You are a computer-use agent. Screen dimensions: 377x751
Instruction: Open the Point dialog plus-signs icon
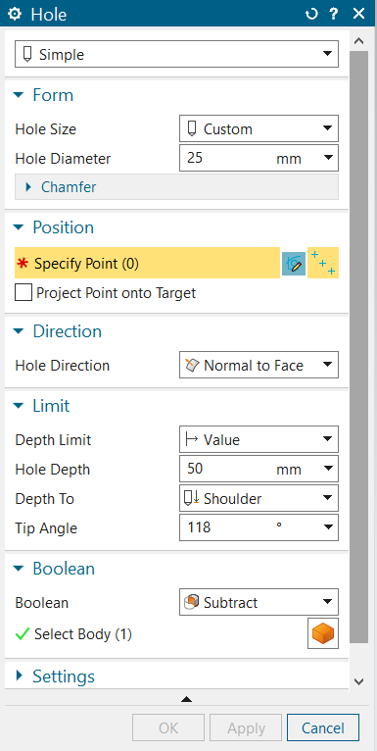323,263
